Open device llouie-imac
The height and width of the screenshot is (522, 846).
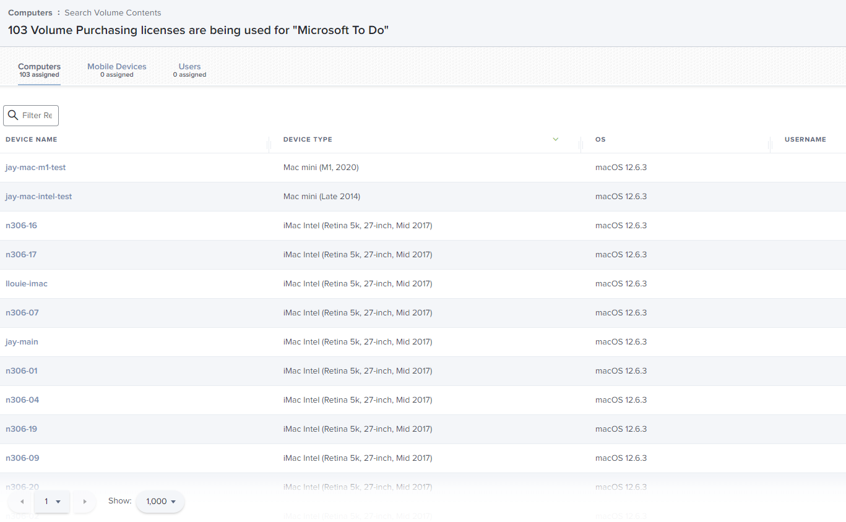27,284
